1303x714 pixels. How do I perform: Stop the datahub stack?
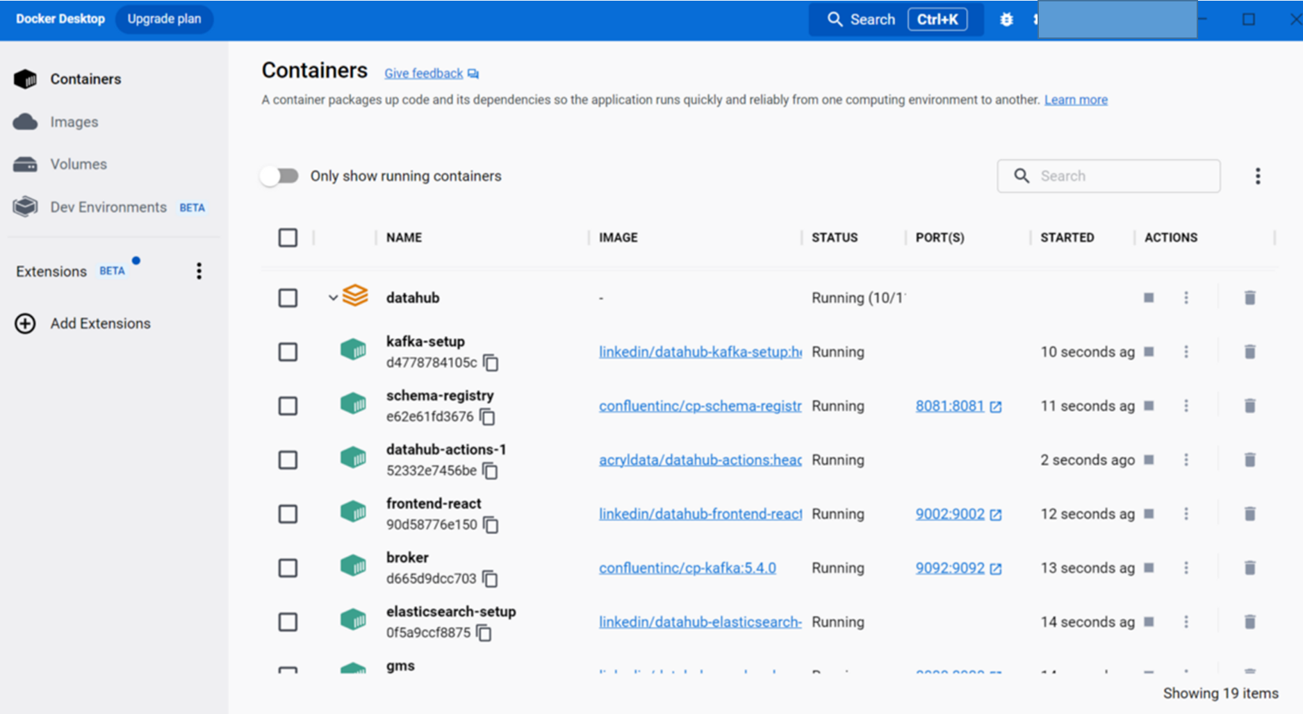[x=1149, y=298]
